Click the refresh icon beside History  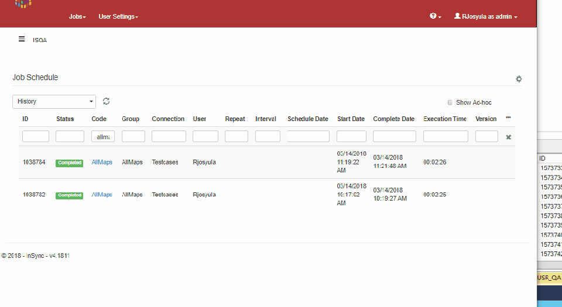tap(106, 101)
